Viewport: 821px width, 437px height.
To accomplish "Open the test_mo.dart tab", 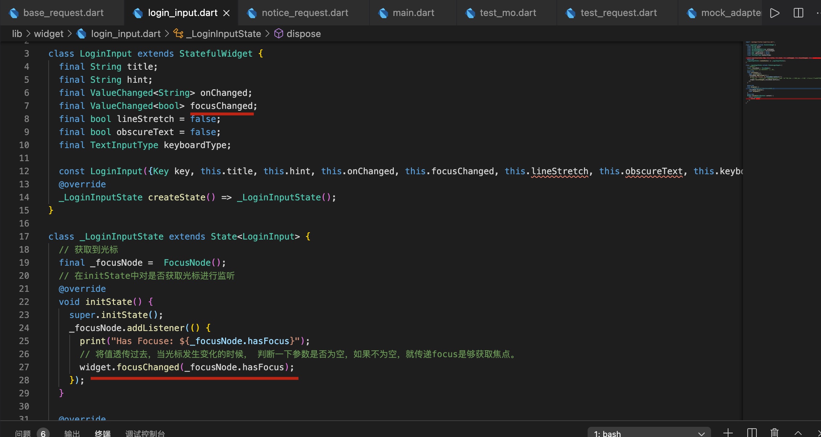I will [x=507, y=13].
